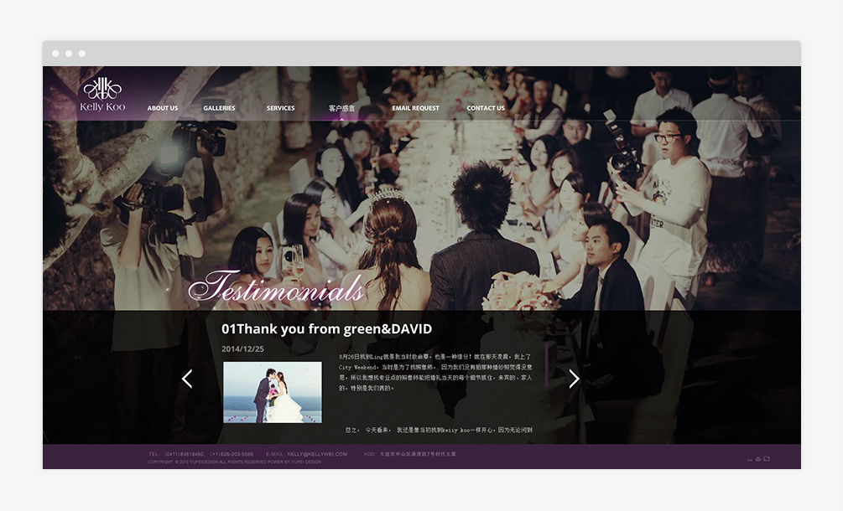
Task: Click the first browser window dot
Action: tap(55, 54)
